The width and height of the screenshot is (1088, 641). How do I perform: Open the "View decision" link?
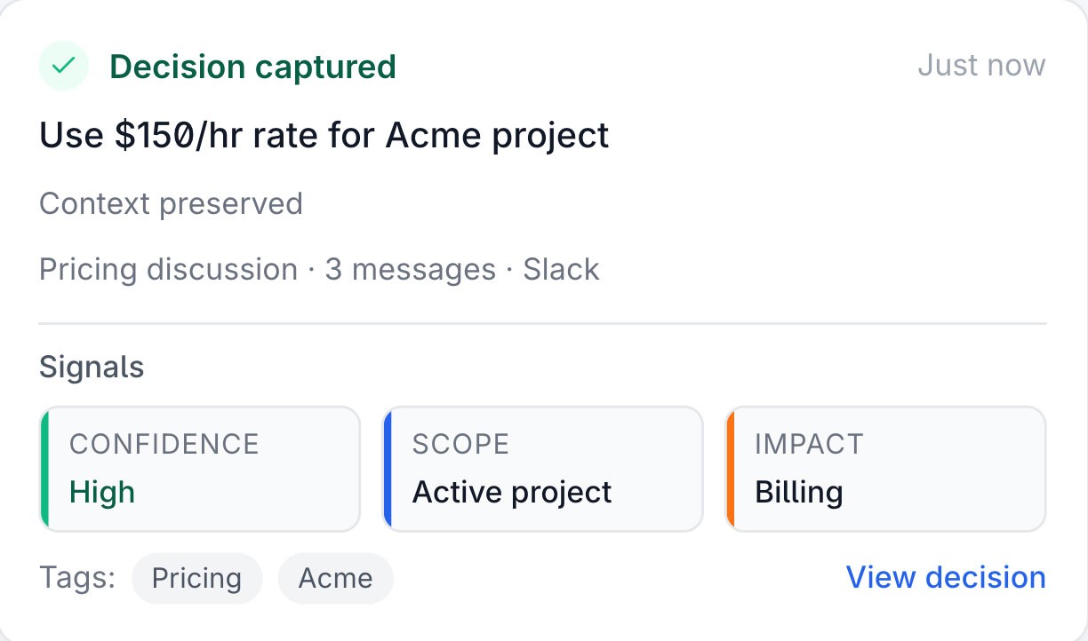(946, 577)
